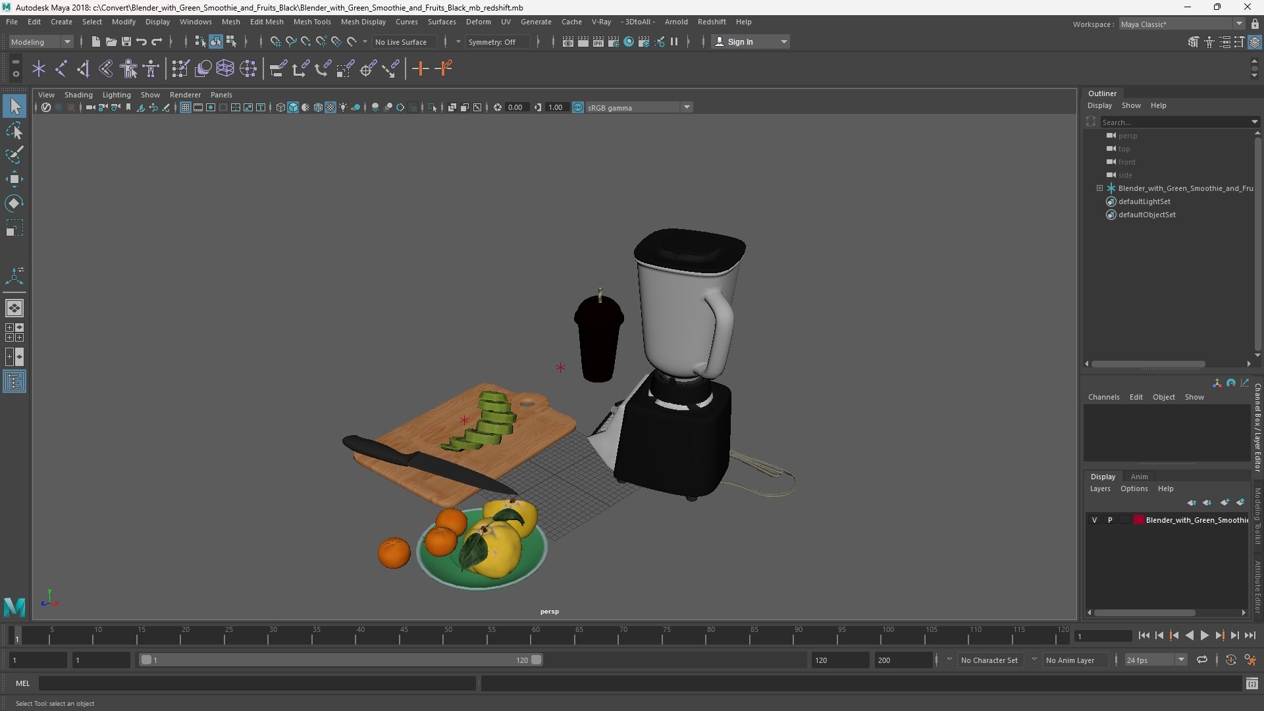The height and width of the screenshot is (711, 1264).
Task: Switch to single perspective pane layout
Action: pyautogui.click(x=14, y=307)
